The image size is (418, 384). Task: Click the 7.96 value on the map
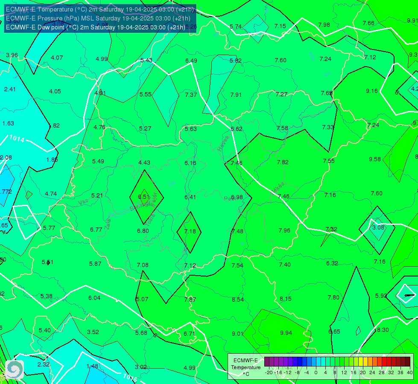[284, 230]
